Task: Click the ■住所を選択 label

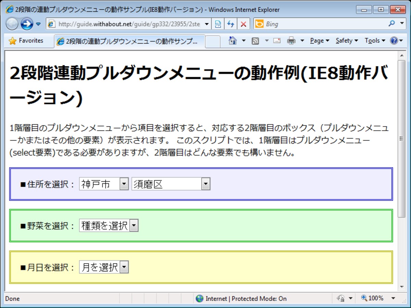Action: (47, 184)
